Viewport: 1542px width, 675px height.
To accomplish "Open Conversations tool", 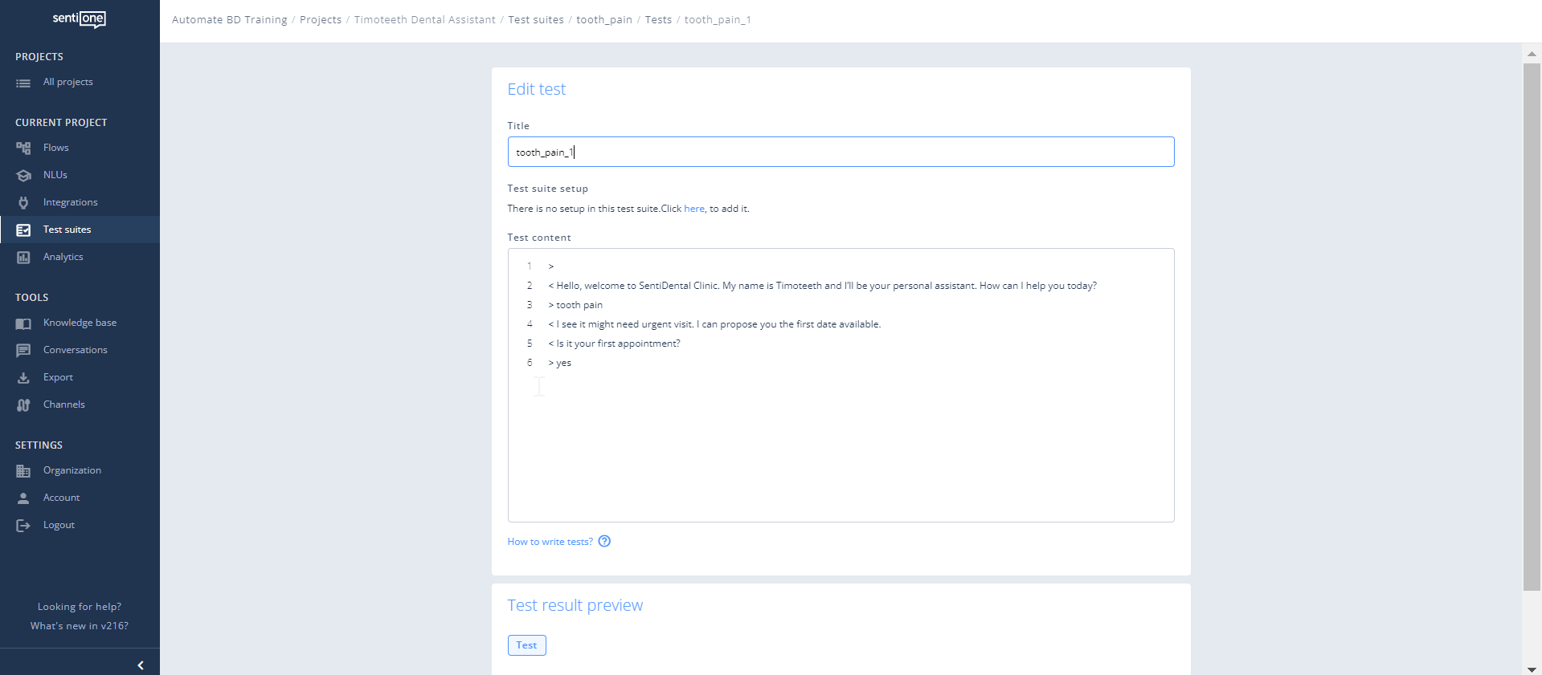I will (76, 350).
